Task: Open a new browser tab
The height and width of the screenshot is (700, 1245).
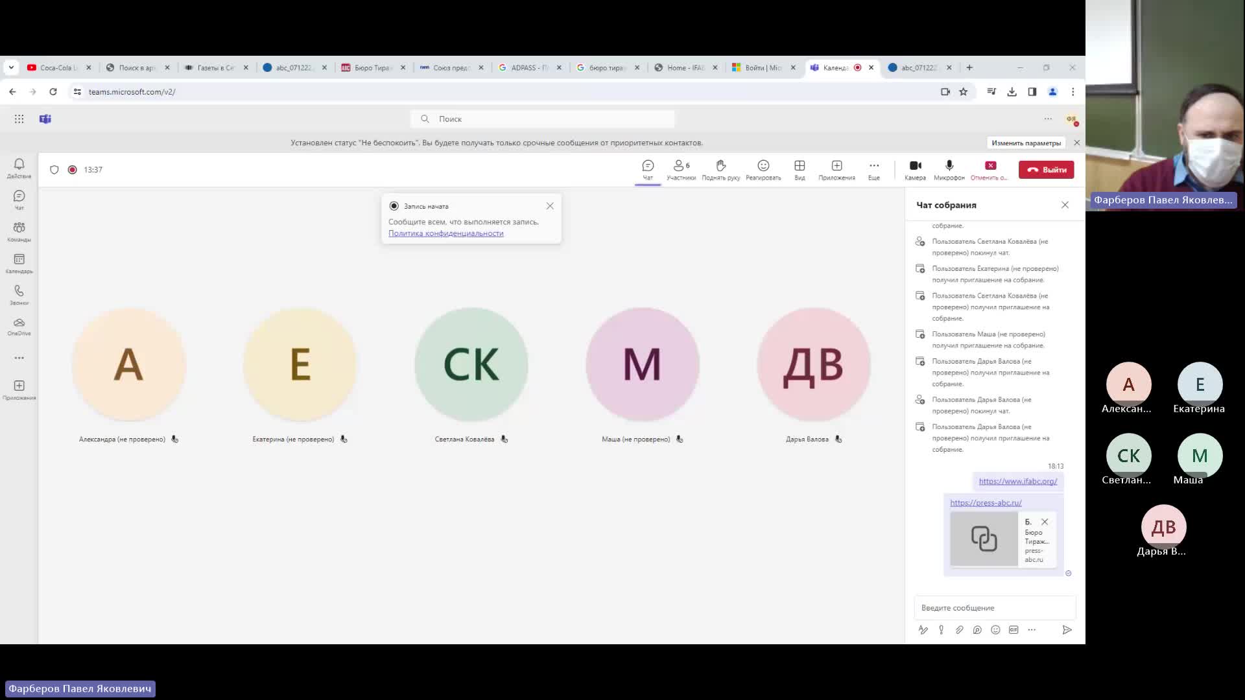Action: point(969,67)
